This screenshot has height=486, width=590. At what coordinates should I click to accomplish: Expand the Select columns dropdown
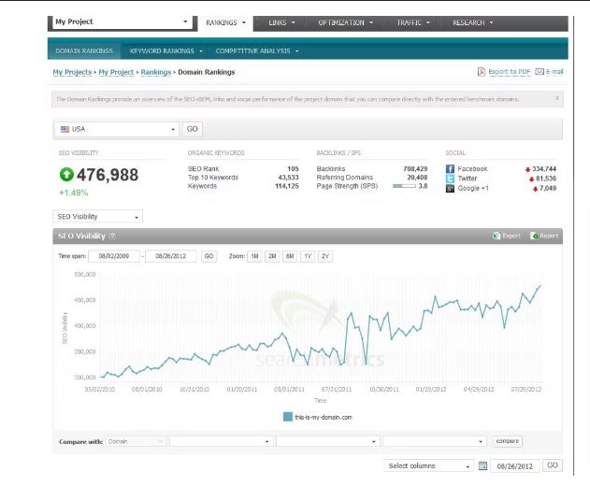tap(428, 465)
